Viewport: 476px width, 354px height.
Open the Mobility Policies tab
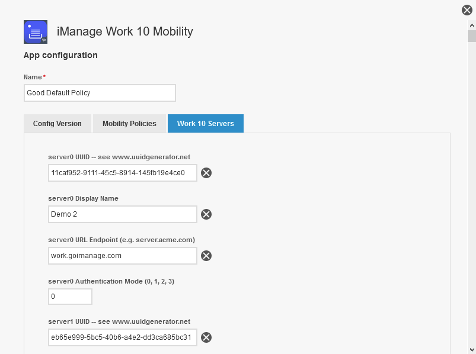(x=129, y=124)
